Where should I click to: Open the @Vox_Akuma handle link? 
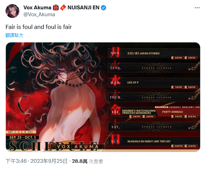tap(39, 14)
